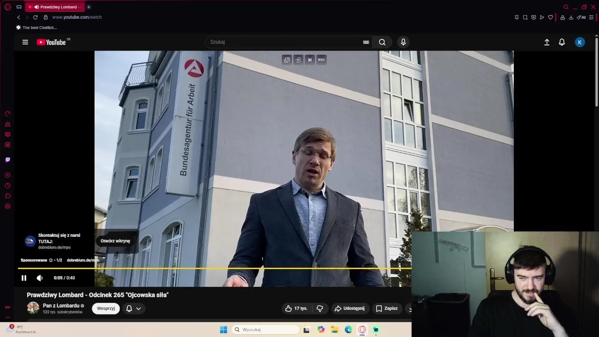Add page to bookmarks heart icon
The width and height of the screenshot is (599, 337).
pyautogui.click(x=550, y=17)
